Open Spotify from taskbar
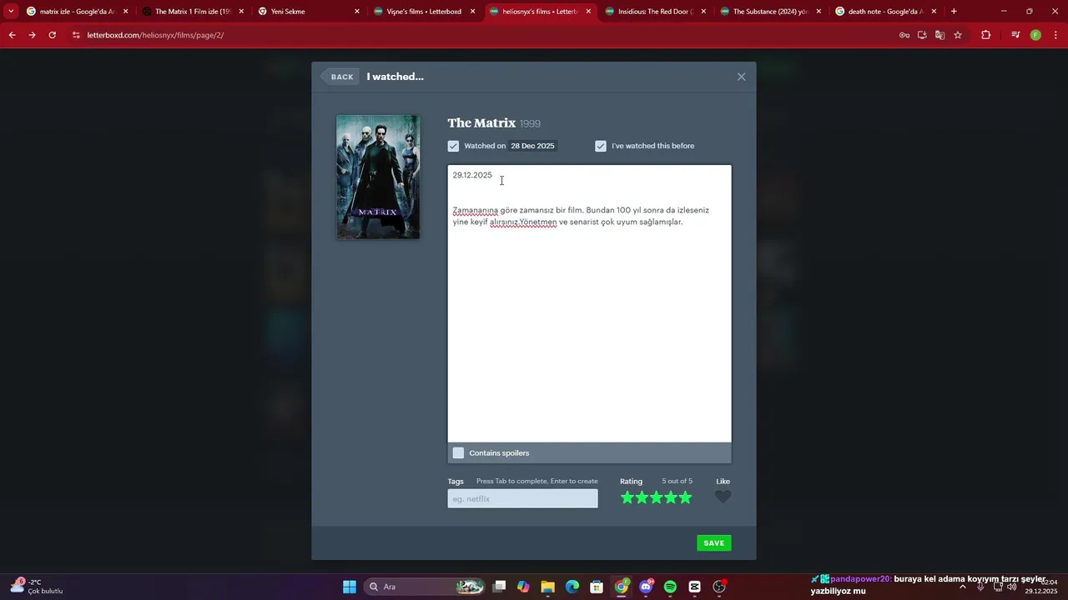 [x=670, y=587]
